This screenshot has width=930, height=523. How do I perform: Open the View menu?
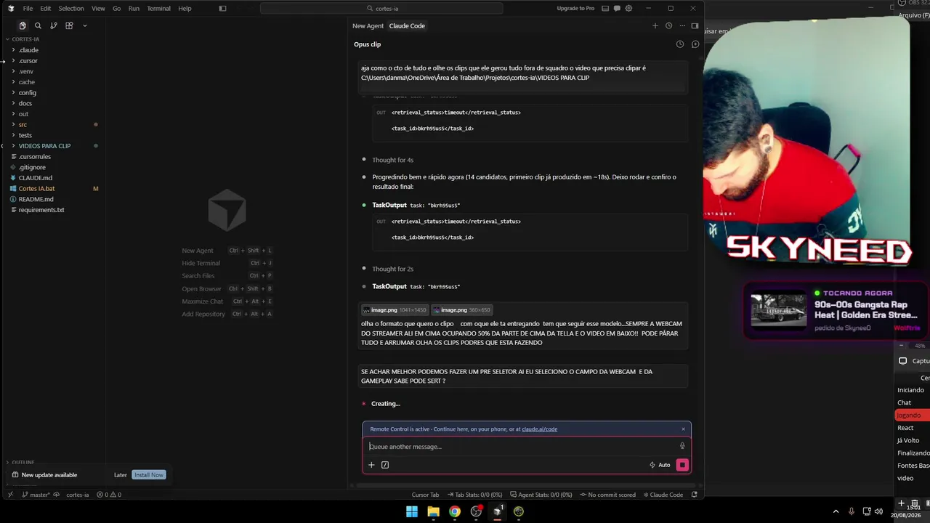(99, 9)
